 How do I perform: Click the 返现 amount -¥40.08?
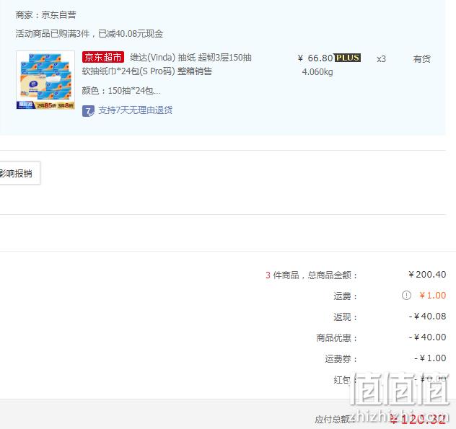[x=427, y=317]
